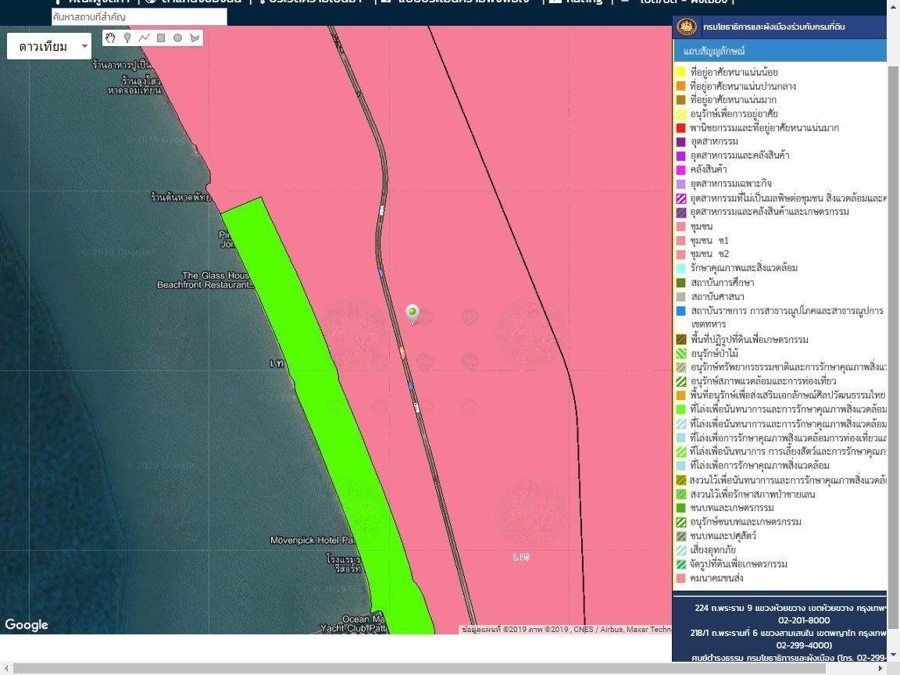Viewport: 900px width, 675px height.
Task: Activate the circle drawing tool
Action: tap(177, 37)
